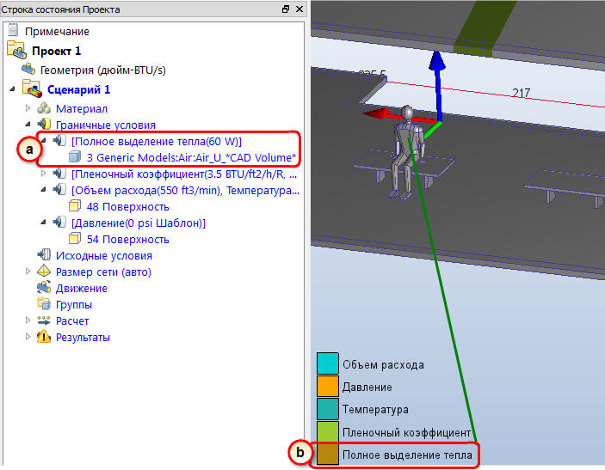Click the Объем расхода condition icon
The width and height of the screenshot is (605, 470).
[59, 190]
